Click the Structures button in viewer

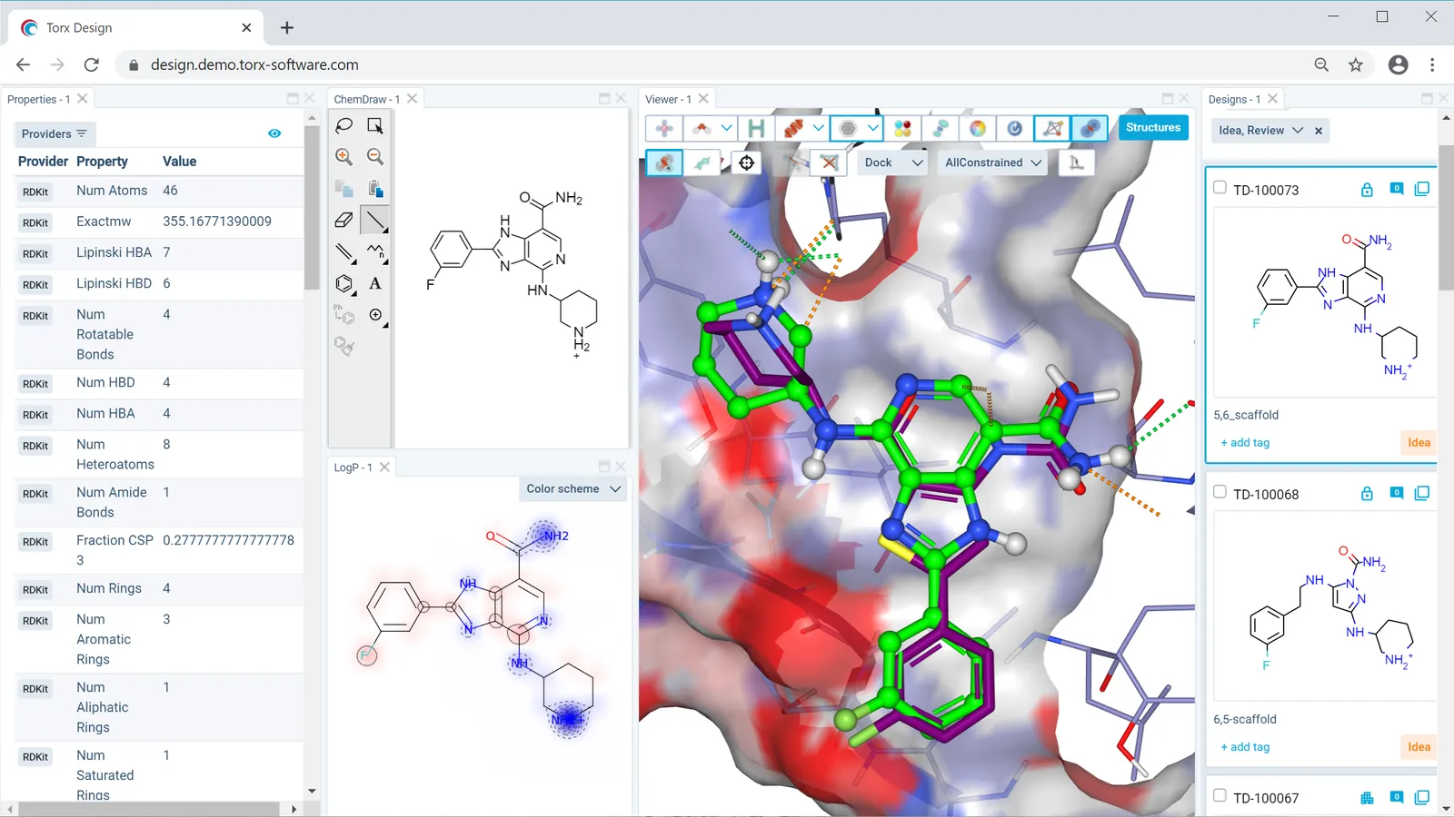pyautogui.click(x=1152, y=128)
